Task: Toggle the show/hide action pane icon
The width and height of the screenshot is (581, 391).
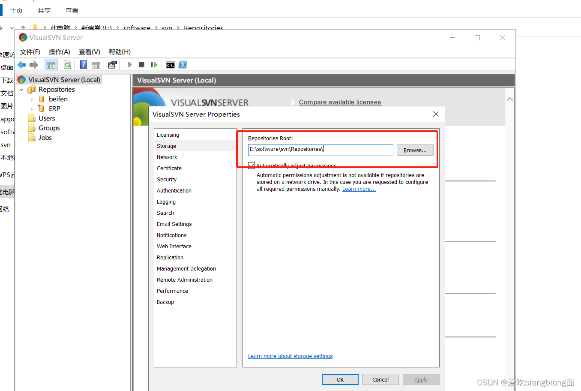Action: pos(96,65)
